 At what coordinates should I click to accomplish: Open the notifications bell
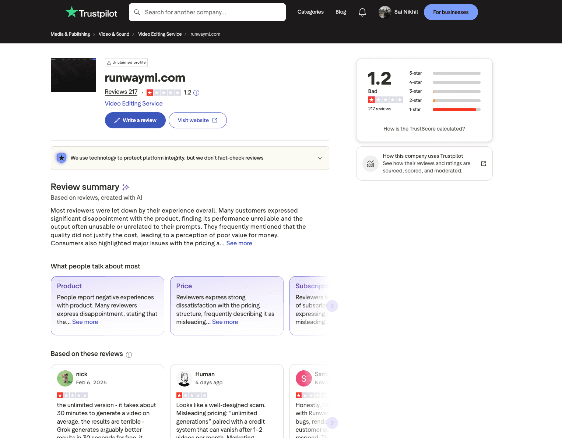pos(362,12)
